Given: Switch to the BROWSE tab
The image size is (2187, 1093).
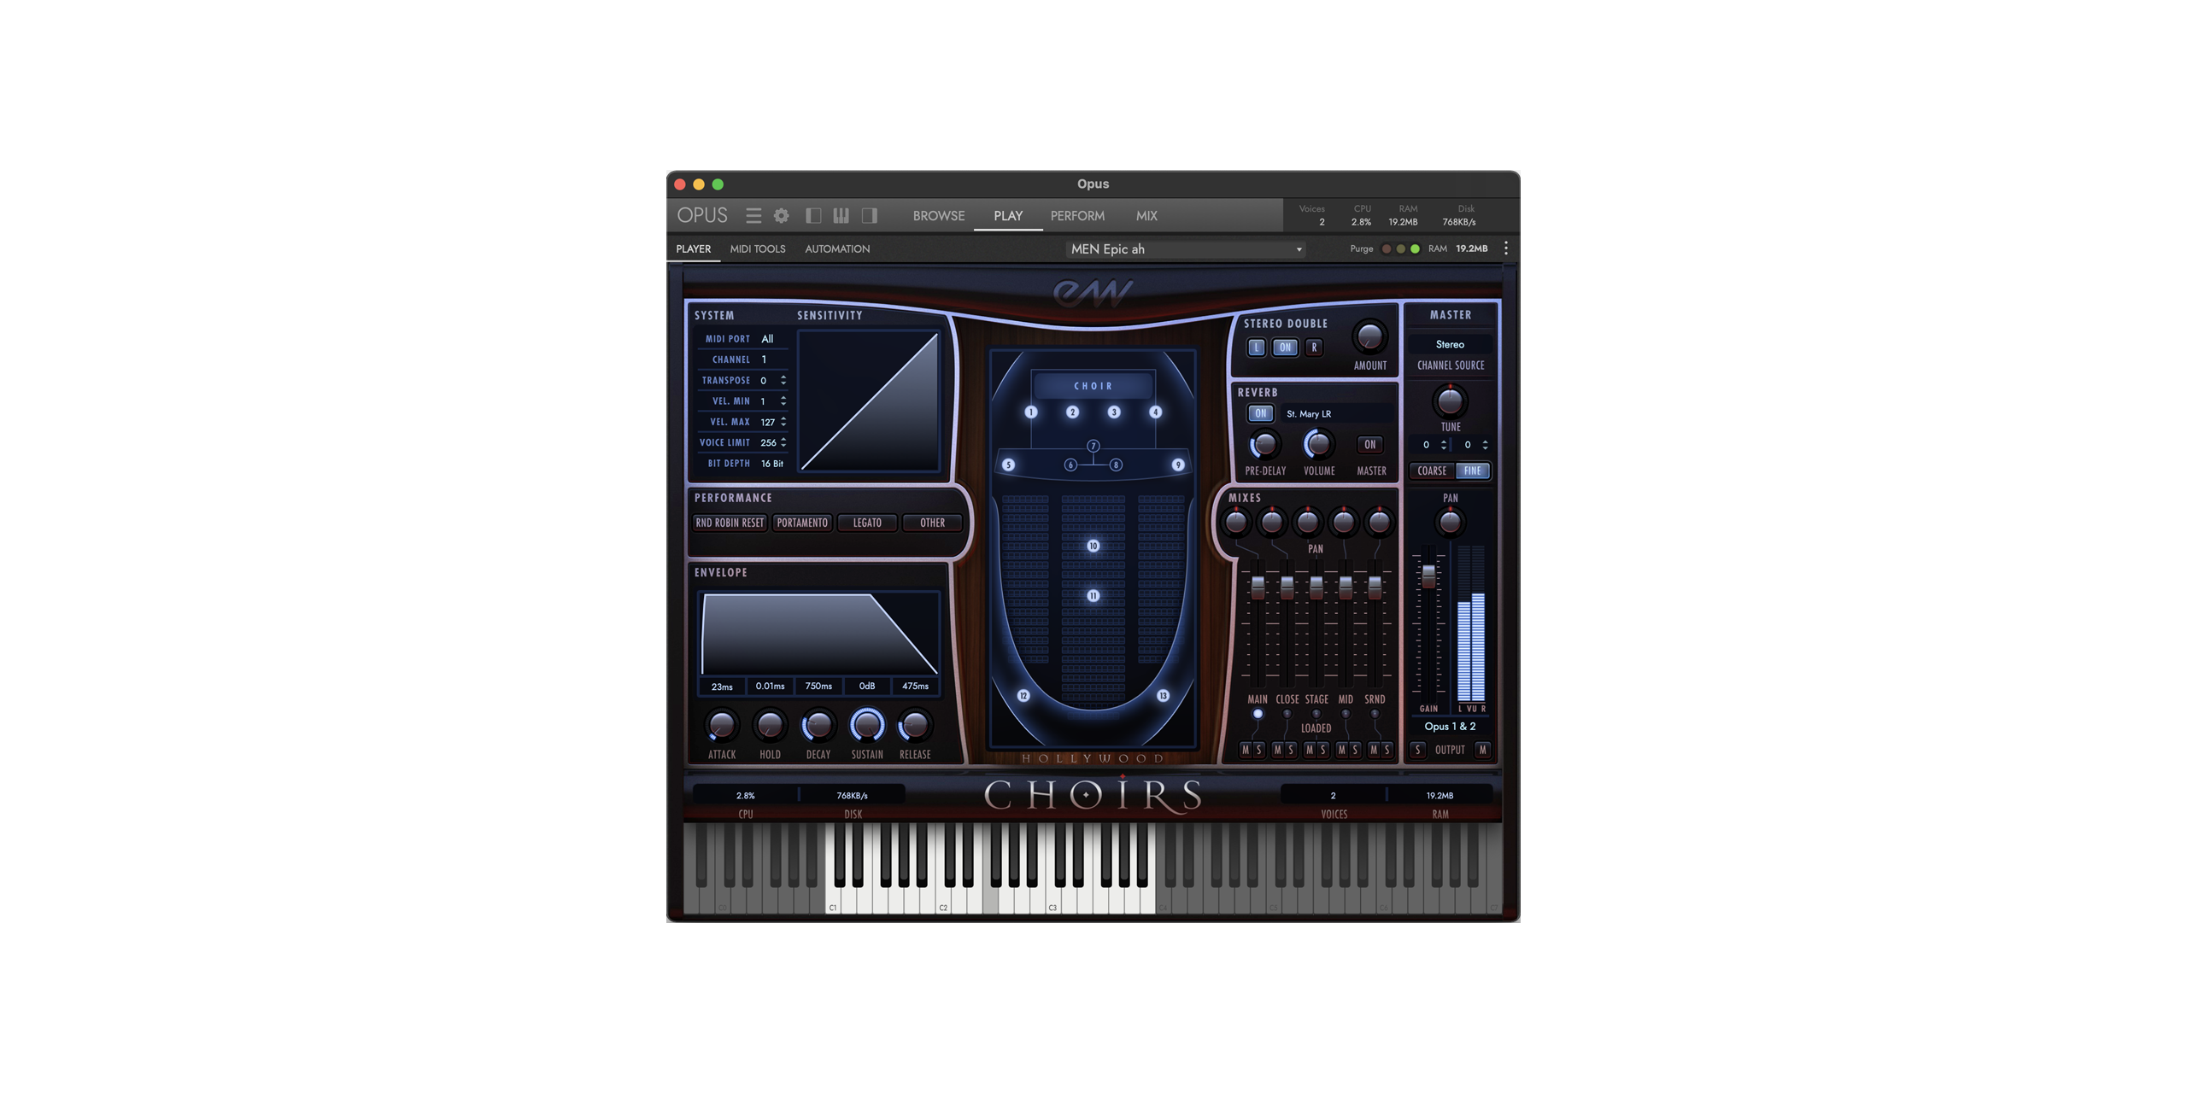Looking at the screenshot, I should (x=938, y=216).
